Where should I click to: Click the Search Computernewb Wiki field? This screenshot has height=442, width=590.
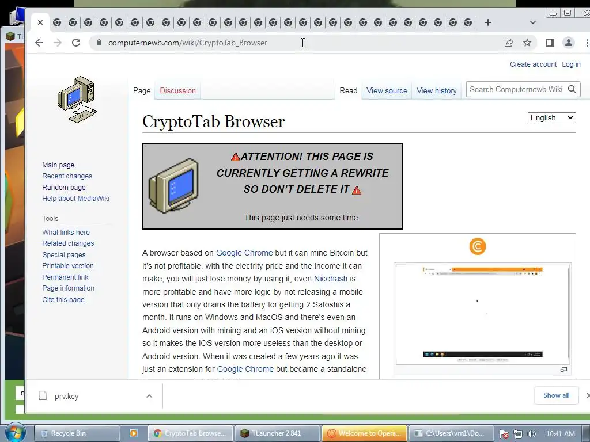(516, 89)
